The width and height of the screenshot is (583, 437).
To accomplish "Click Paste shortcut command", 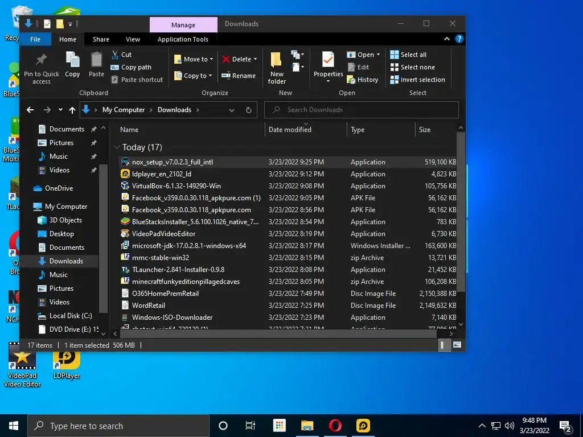I will [137, 80].
